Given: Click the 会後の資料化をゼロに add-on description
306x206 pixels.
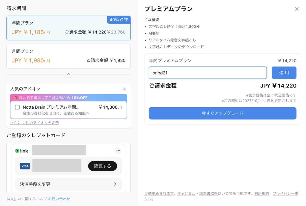Looking at the screenshot, I should click(56, 113).
